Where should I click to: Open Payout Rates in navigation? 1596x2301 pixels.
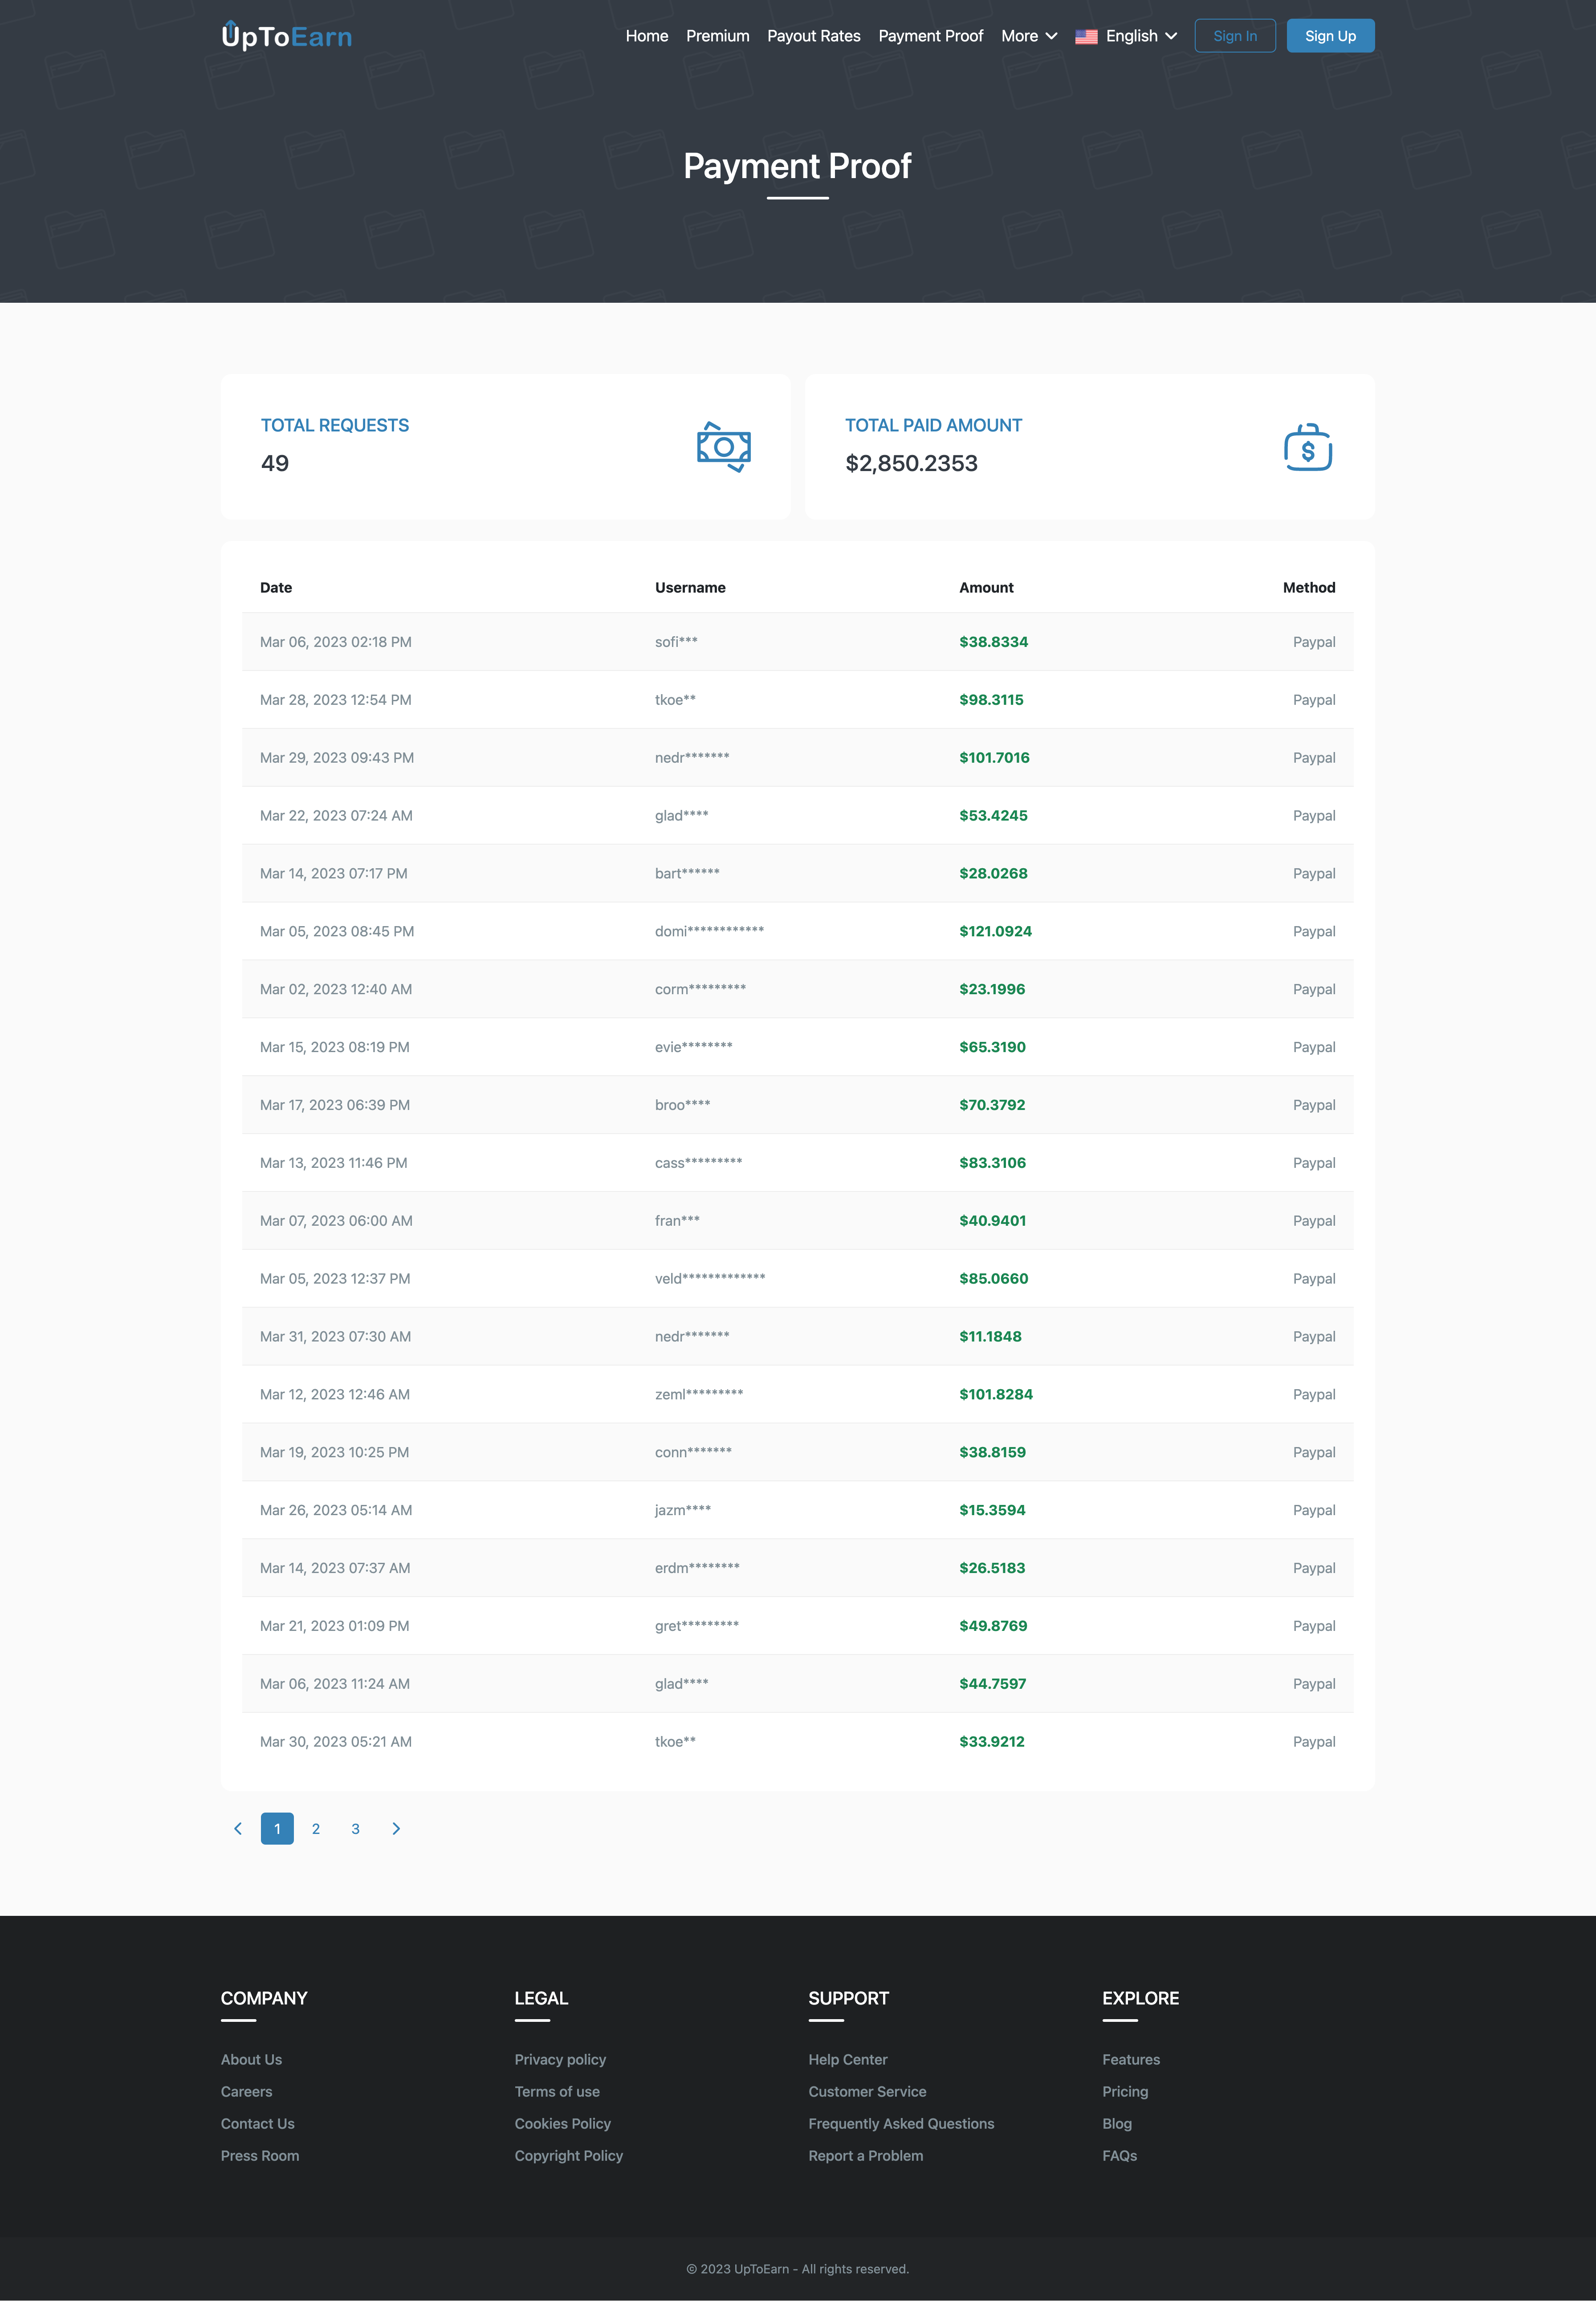pyautogui.click(x=813, y=36)
